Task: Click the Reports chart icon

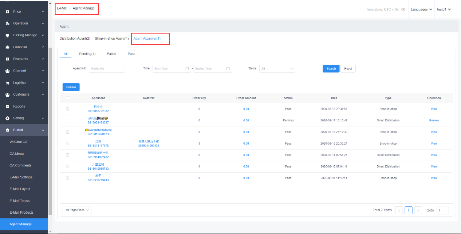Action: coord(7,106)
